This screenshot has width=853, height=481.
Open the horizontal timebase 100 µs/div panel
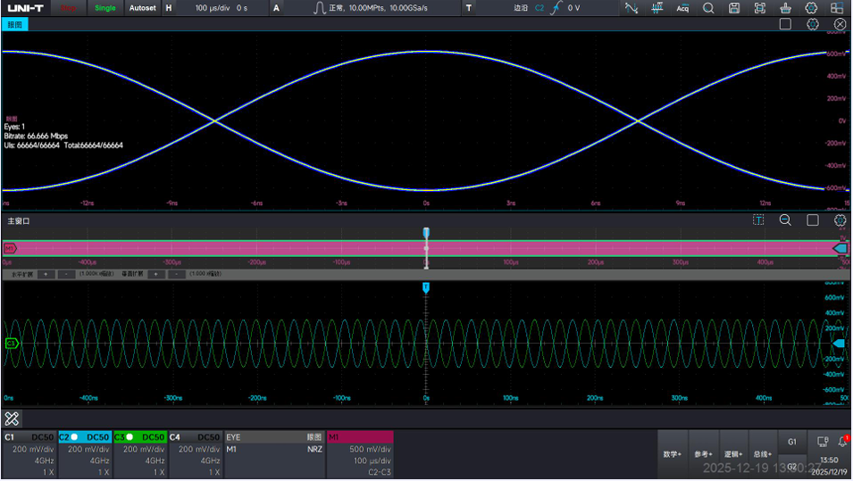pyautogui.click(x=215, y=8)
